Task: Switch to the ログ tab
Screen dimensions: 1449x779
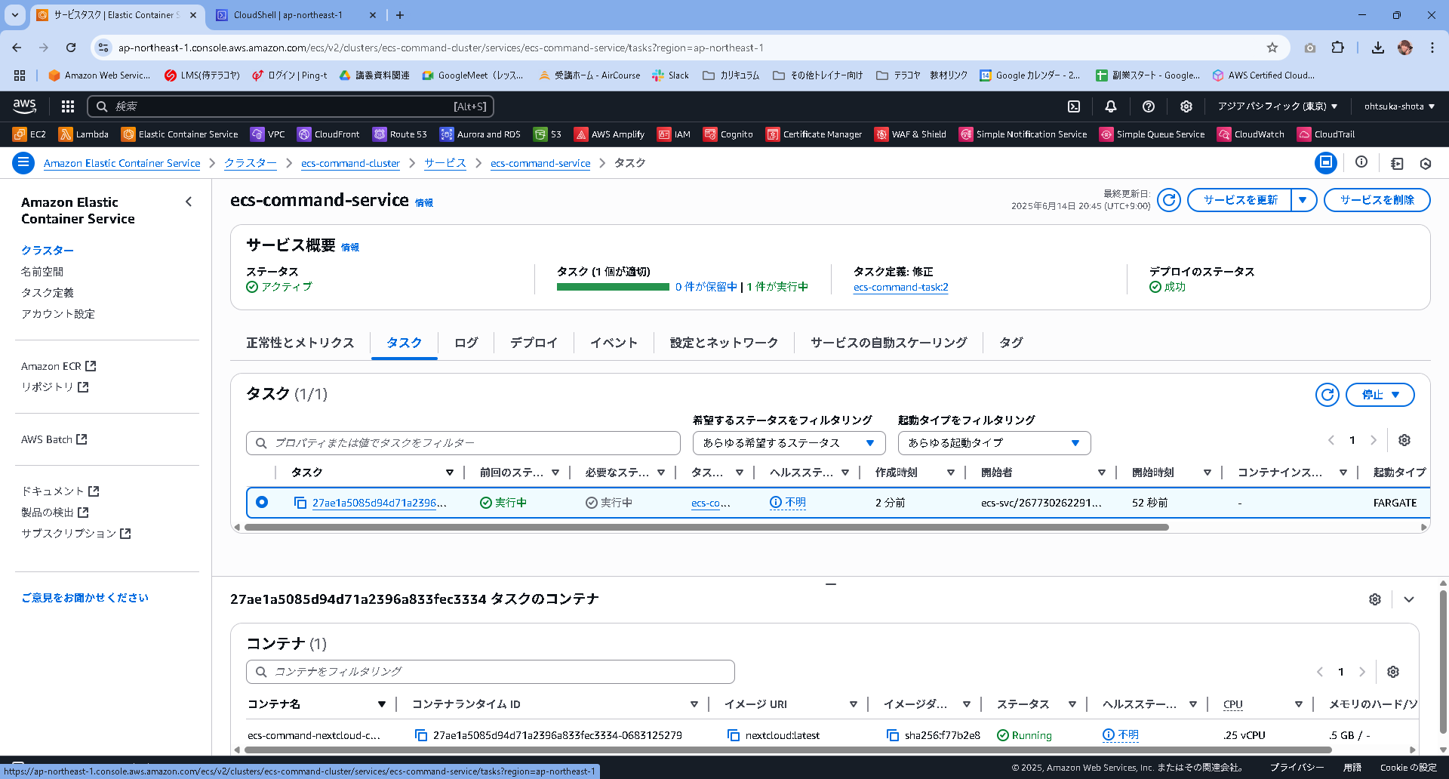Action: coord(465,343)
